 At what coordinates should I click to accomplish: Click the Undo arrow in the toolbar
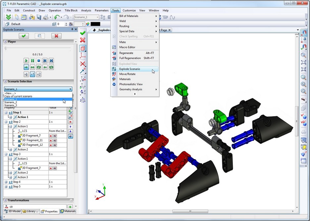(57, 17)
